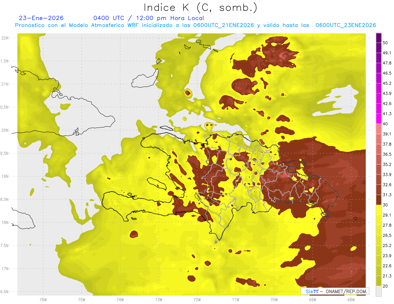Click the colorbar value "49.1"

pyautogui.click(x=387, y=53)
